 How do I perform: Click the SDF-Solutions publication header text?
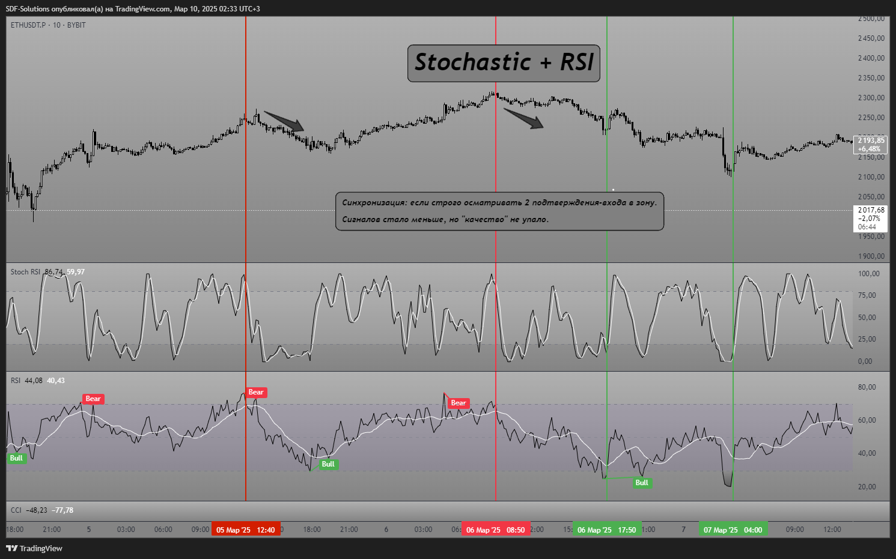[133, 8]
